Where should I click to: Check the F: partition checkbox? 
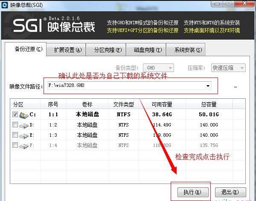pyautogui.click(x=15, y=145)
